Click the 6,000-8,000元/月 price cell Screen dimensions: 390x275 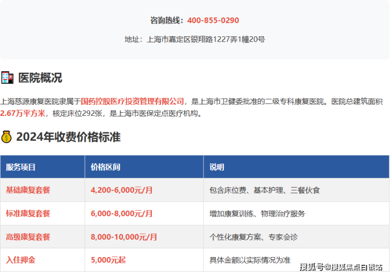click(x=121, y=214)
